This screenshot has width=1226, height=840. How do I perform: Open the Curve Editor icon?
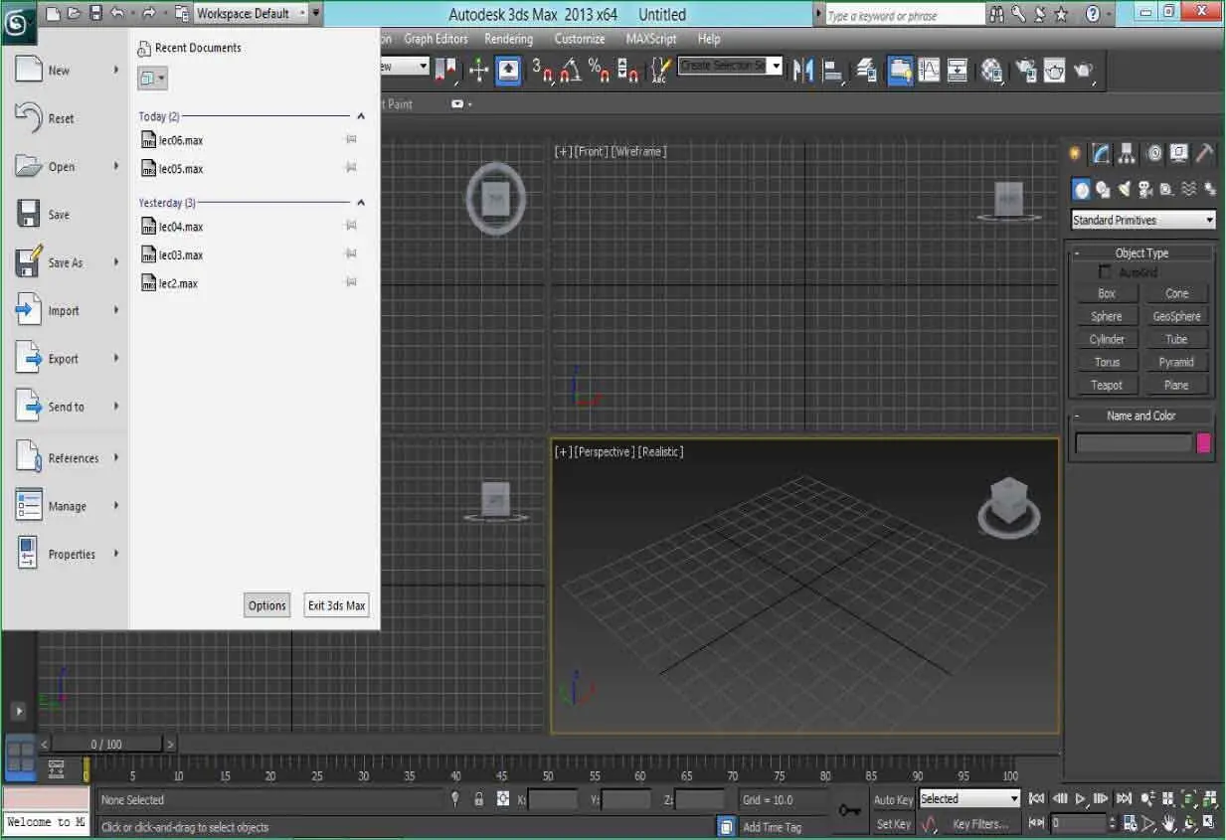coord(930,70)
